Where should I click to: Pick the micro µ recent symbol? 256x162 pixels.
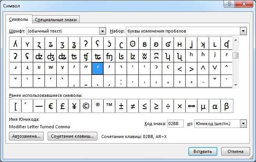coord(203,106)
